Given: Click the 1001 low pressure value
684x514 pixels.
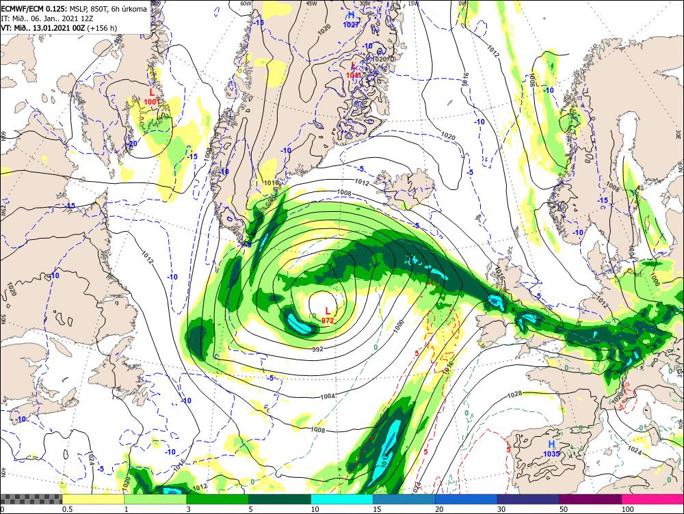Looking at the screenshot, I should (x=152, y=102).
